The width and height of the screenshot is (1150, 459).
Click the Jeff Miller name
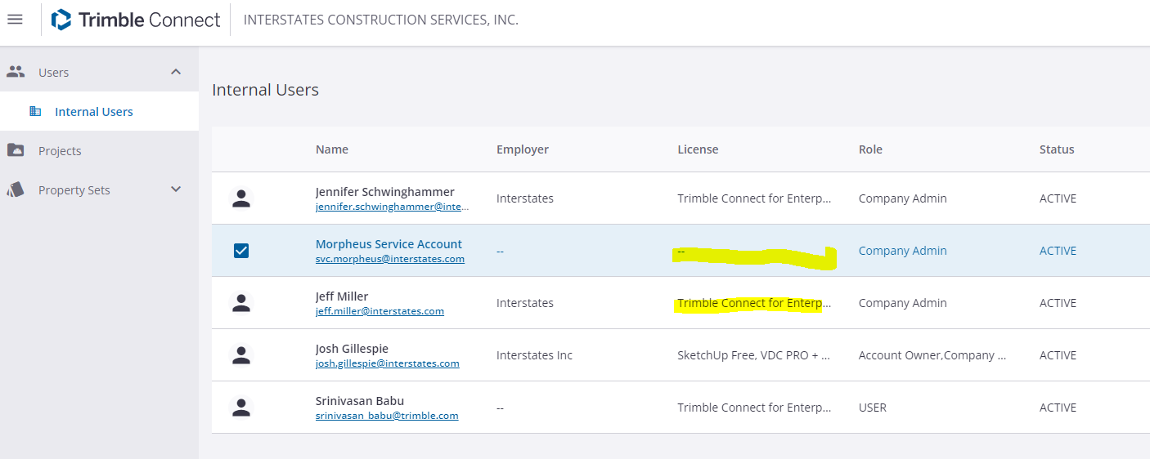pyautogui.click(x=342, y=296)
